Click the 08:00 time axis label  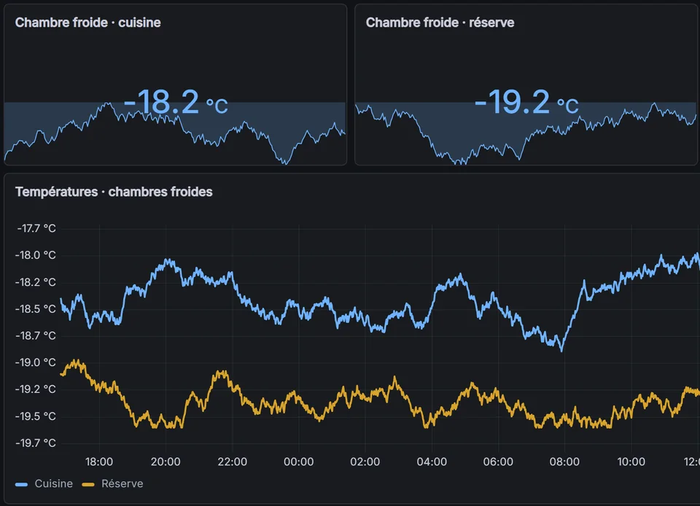click(564, 462)
